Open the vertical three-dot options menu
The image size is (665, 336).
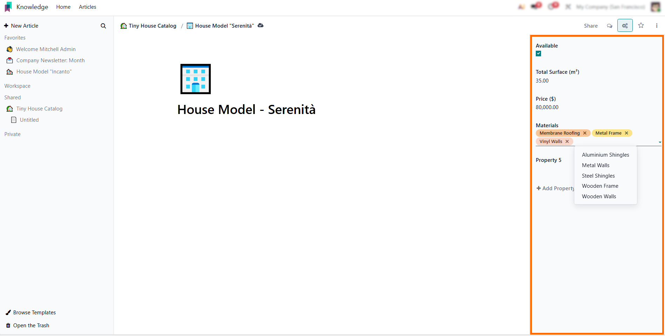657,26
